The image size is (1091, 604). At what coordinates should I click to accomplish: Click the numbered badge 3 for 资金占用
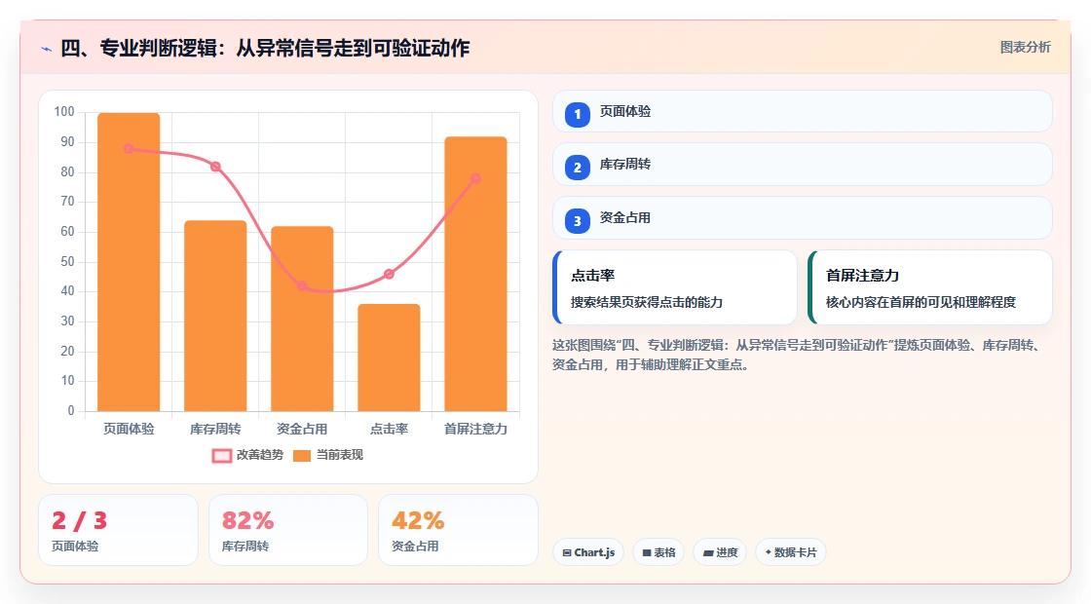tap(577, 220)
